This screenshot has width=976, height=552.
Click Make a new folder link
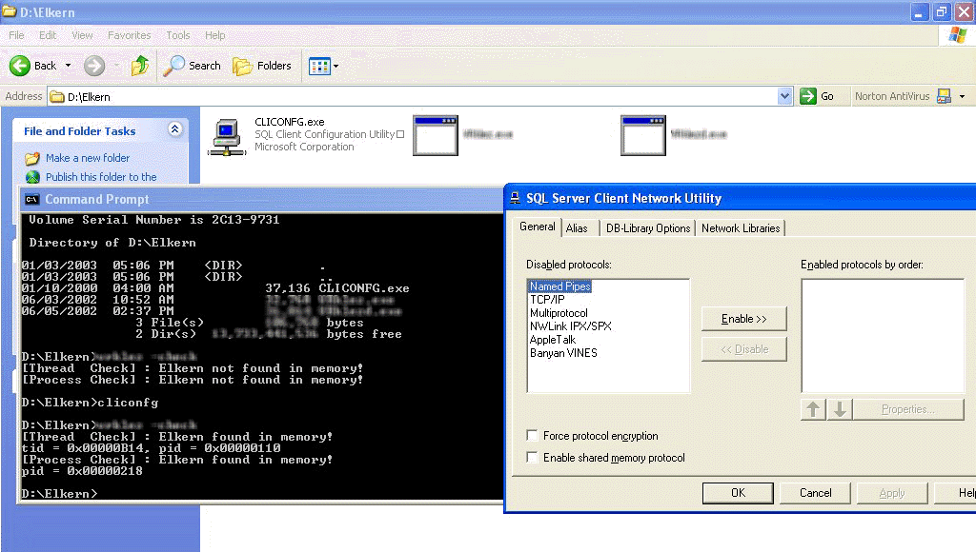(x=88, y=158)
